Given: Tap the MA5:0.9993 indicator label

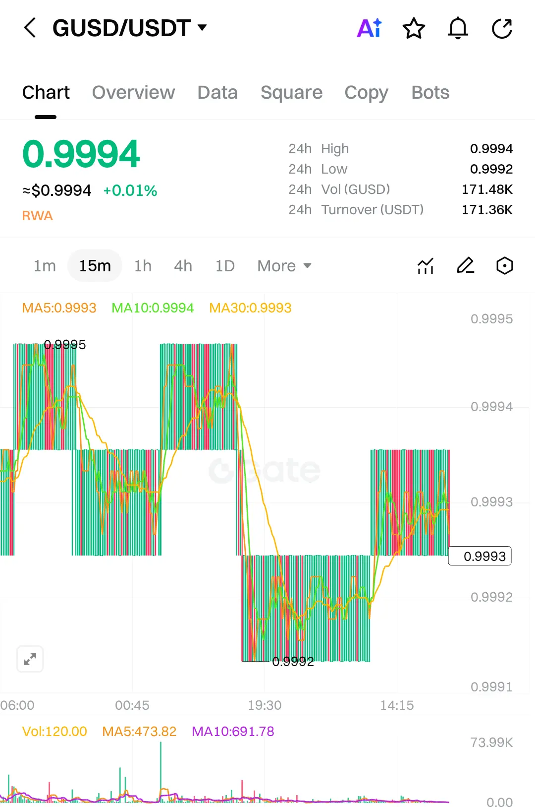Looking at the screenshot, I should pos(59,308).
